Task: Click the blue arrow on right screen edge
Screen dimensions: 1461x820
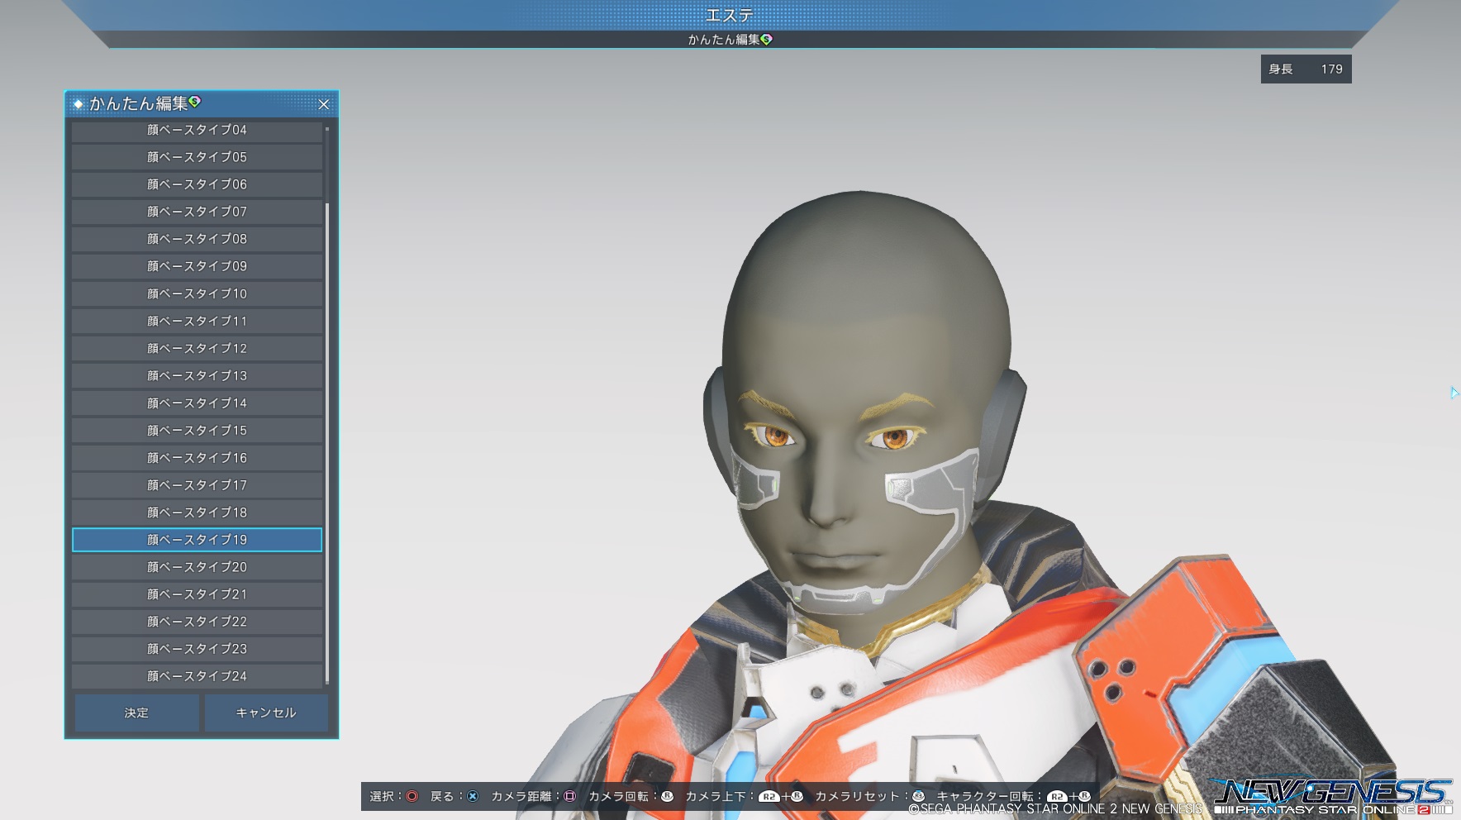Action: [1454, 393]
